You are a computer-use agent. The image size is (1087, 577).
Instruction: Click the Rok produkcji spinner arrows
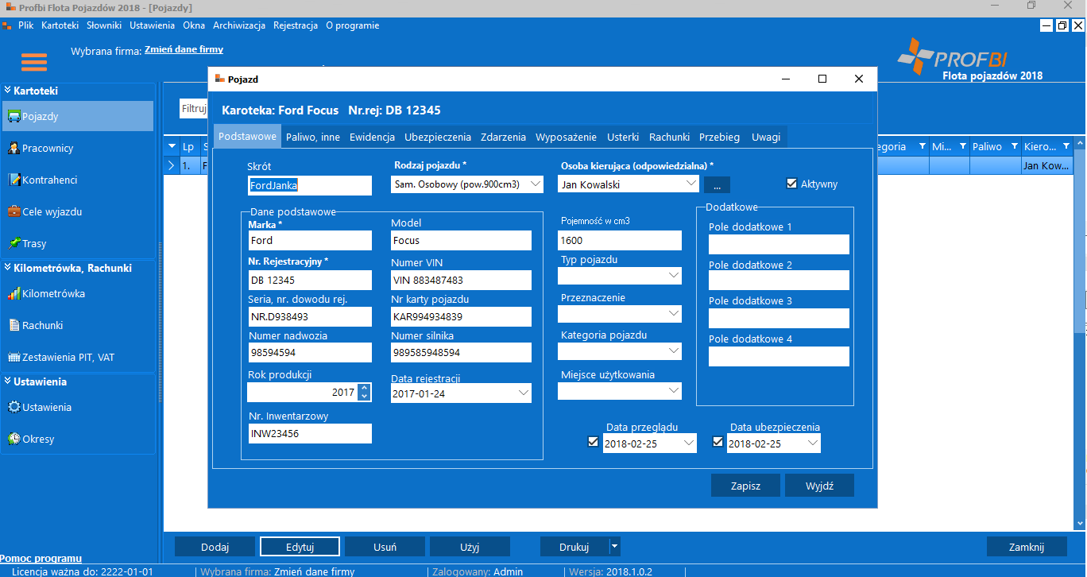[365, 392]
